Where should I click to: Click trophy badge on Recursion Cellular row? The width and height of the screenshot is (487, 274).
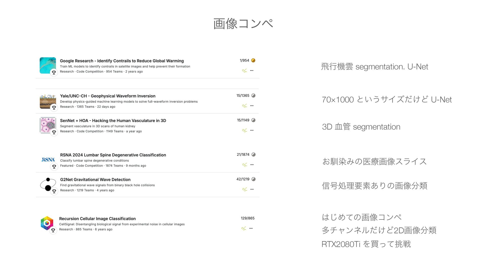click(53, 230)
